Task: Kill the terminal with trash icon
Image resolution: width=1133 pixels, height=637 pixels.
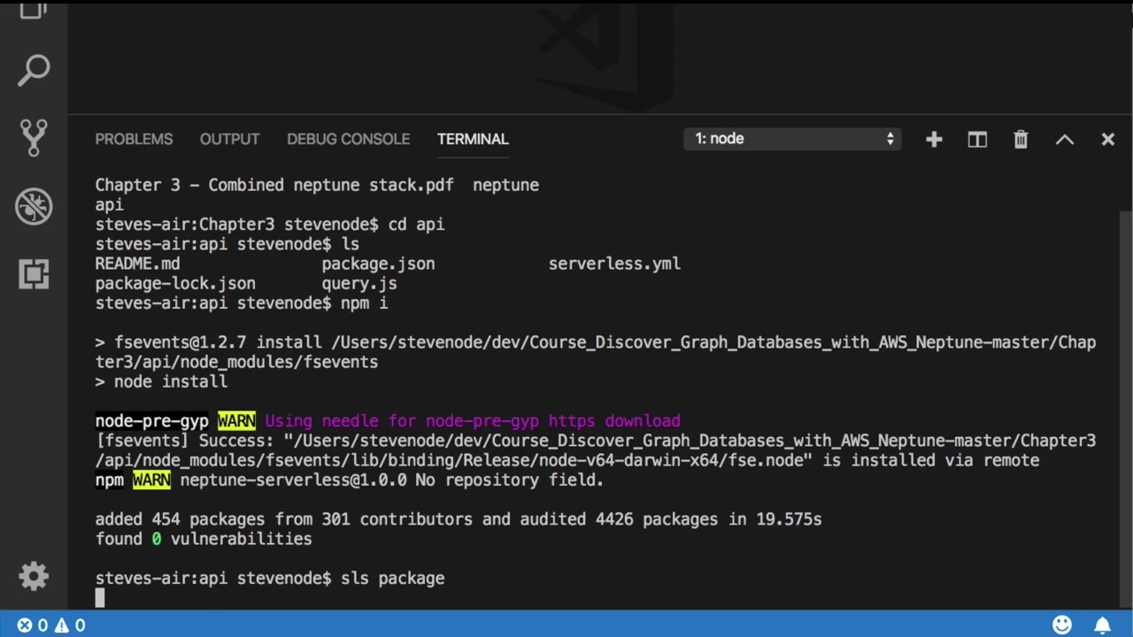Action: point(1021,139)
